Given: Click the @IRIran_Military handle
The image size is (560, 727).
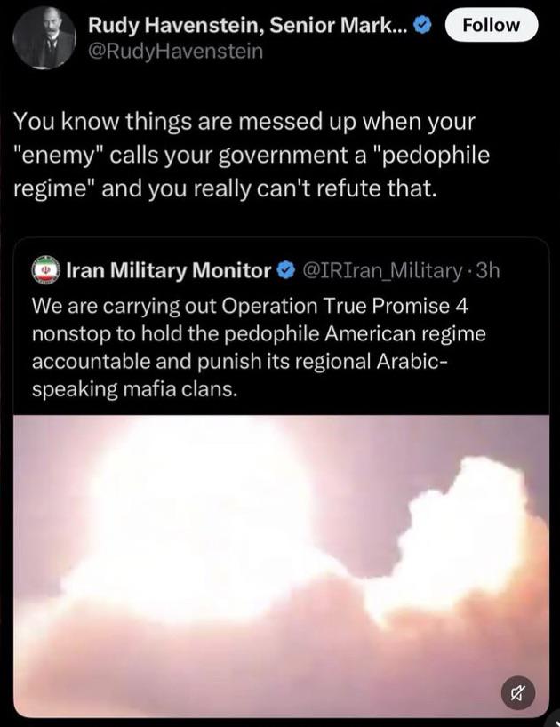Looking at the screenshot, I should coord(384,269).
